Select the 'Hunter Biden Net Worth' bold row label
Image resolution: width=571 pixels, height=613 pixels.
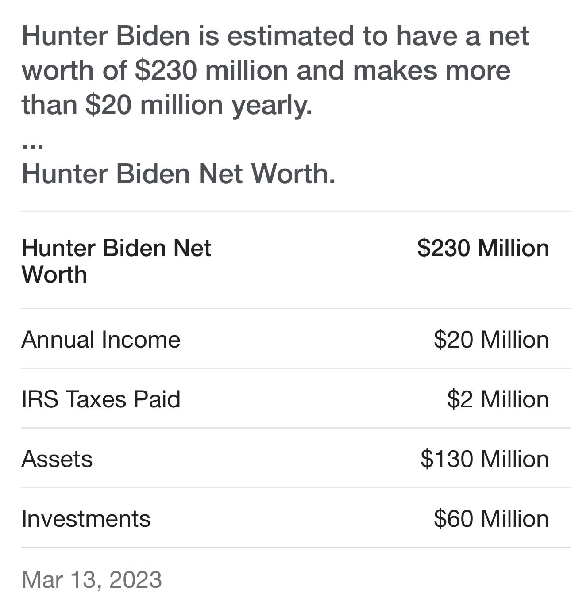[116, 261]
